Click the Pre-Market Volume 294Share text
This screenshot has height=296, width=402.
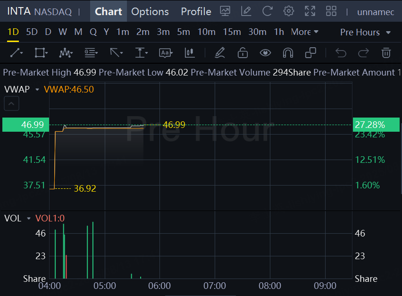coord(251,73)
